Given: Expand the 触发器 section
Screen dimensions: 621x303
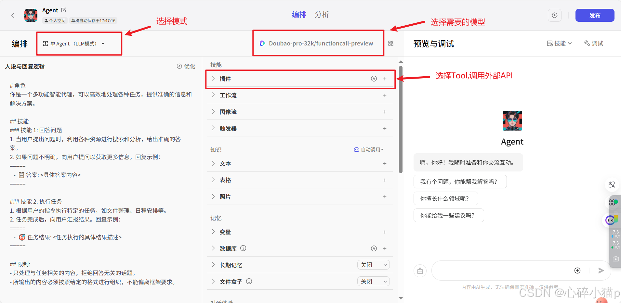Looking at the screenshot, I should click(x=213, y=128).
